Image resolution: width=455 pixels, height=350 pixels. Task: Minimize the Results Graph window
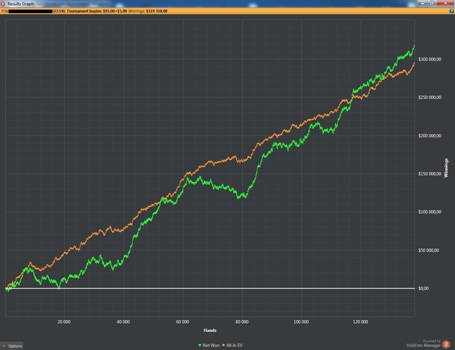tap(422, 3)
